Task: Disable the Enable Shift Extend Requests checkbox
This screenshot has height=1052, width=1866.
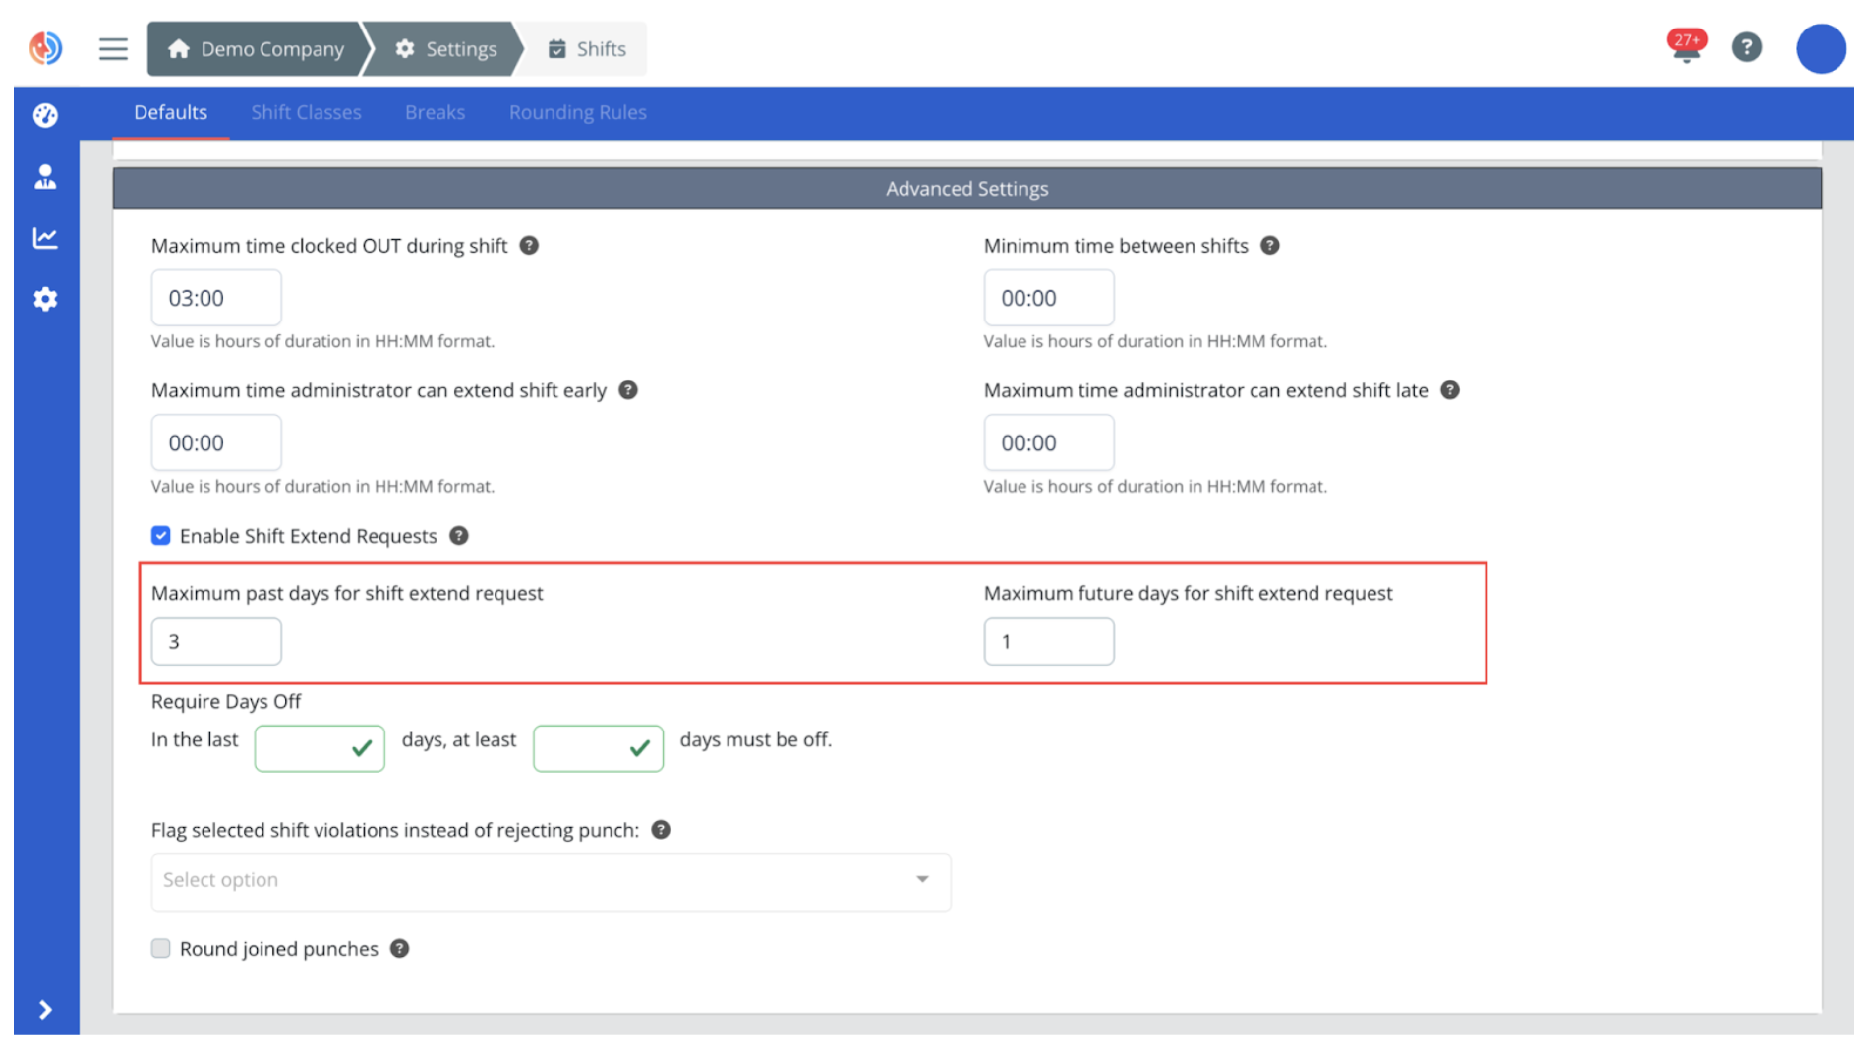Action: pyautogui.click(x=160, y=536)
